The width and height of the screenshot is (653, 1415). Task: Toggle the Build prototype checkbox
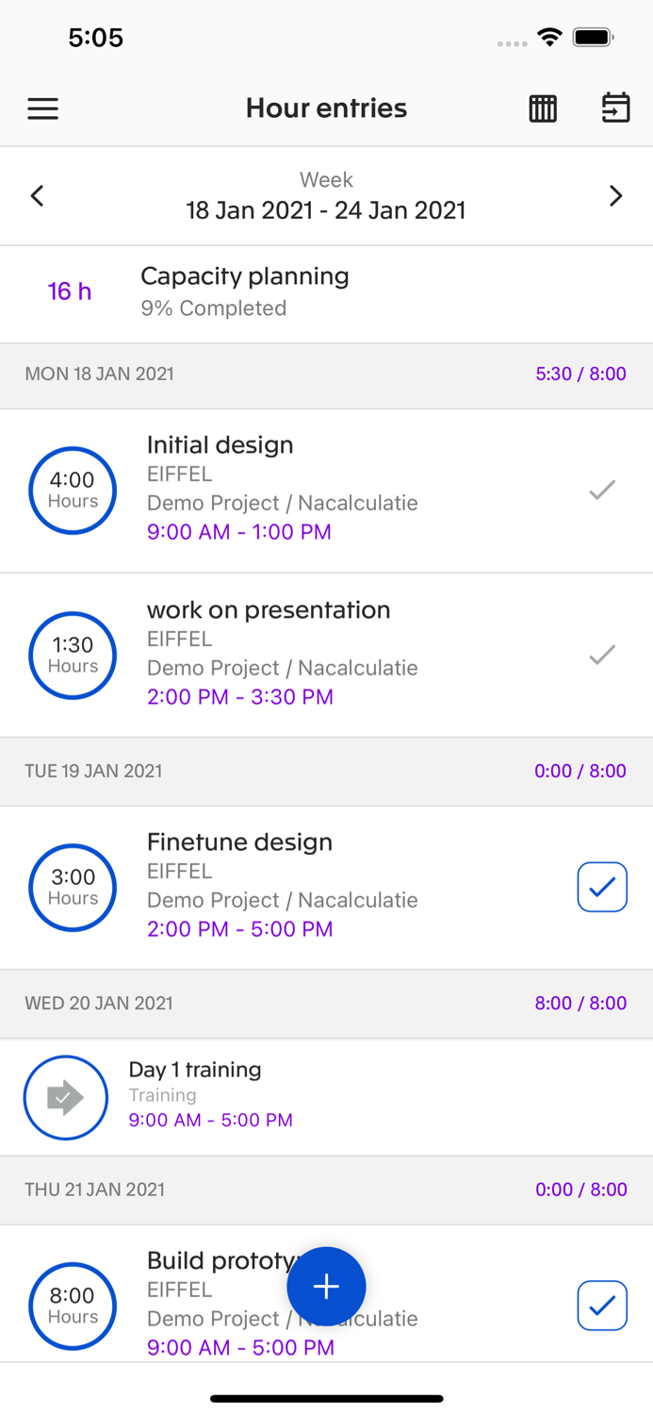point(602,1306)
